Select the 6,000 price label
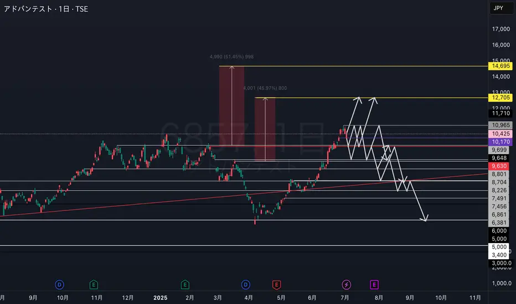The image size is (516, 304). click(x=499, y=230)
